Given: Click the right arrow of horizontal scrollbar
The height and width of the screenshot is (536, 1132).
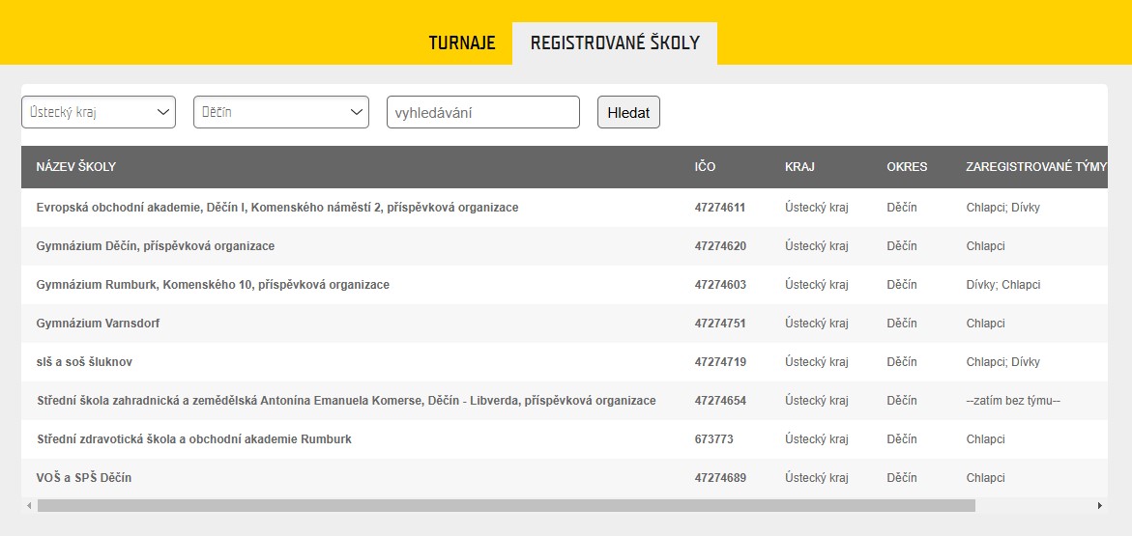Looking at the screenshot, I should [1100, 506].
